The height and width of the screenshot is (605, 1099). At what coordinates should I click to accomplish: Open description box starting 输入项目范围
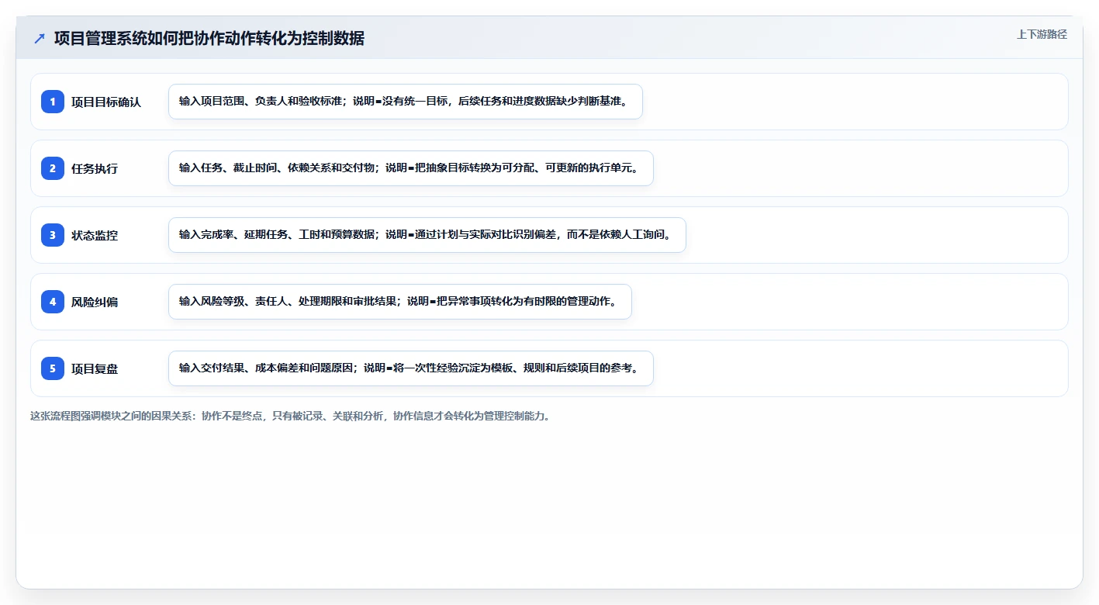406,102
